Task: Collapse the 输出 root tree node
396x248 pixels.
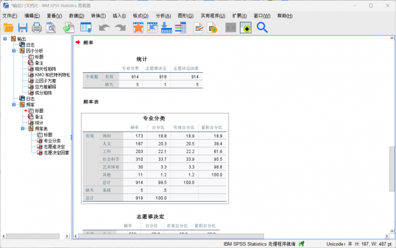Action: click(5, 38)
